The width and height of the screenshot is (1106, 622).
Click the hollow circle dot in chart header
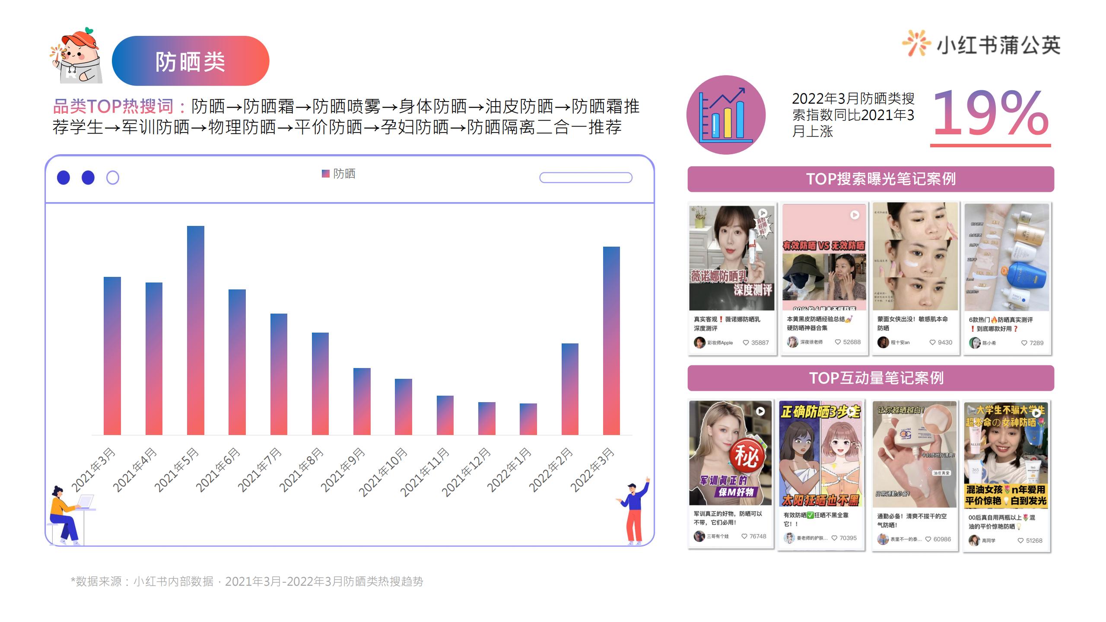point(113,178)
